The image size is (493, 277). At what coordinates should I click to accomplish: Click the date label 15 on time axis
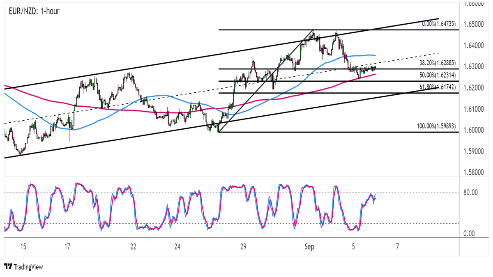tap(23, 247)
